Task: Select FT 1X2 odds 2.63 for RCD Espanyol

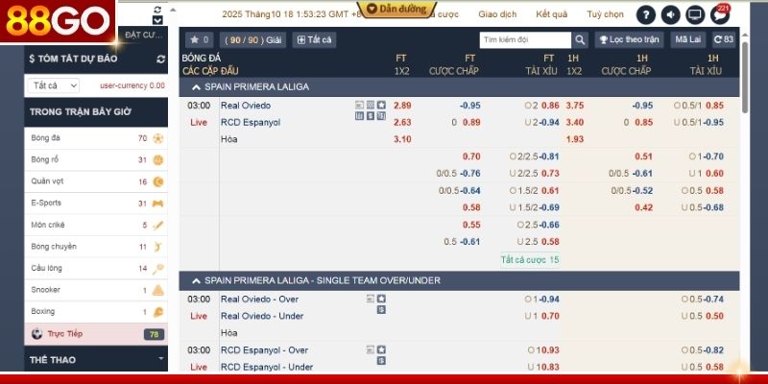Action: point(402,123)
